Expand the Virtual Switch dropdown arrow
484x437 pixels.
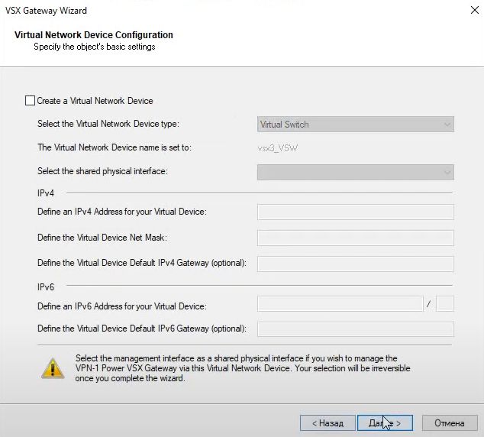[447, 125]
